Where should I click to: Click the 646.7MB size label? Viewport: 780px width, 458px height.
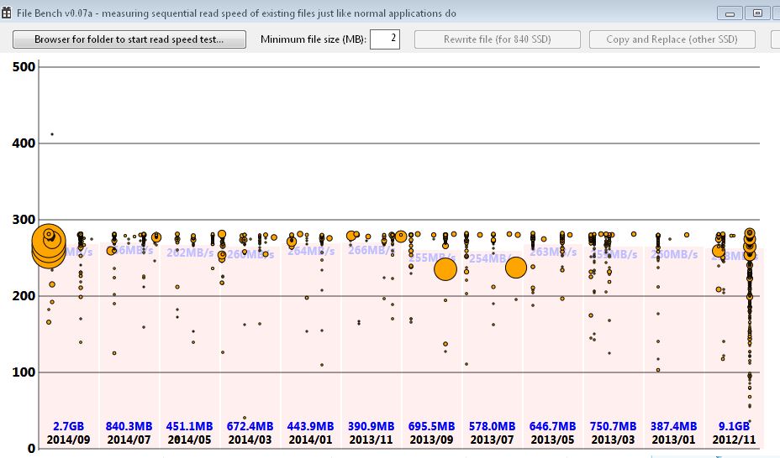coord(553,426)
